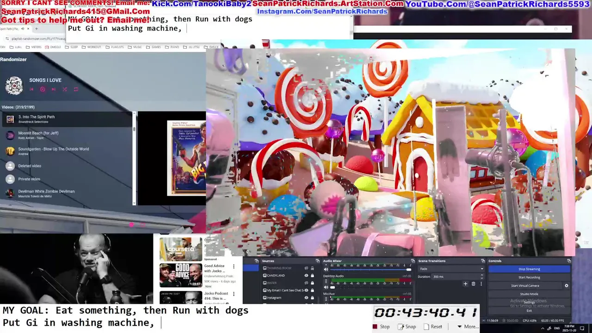The width and height of the screenshot is (592, 333).
Task: Adjust the Duration 300 ms stepper
Action: point(481,277)
